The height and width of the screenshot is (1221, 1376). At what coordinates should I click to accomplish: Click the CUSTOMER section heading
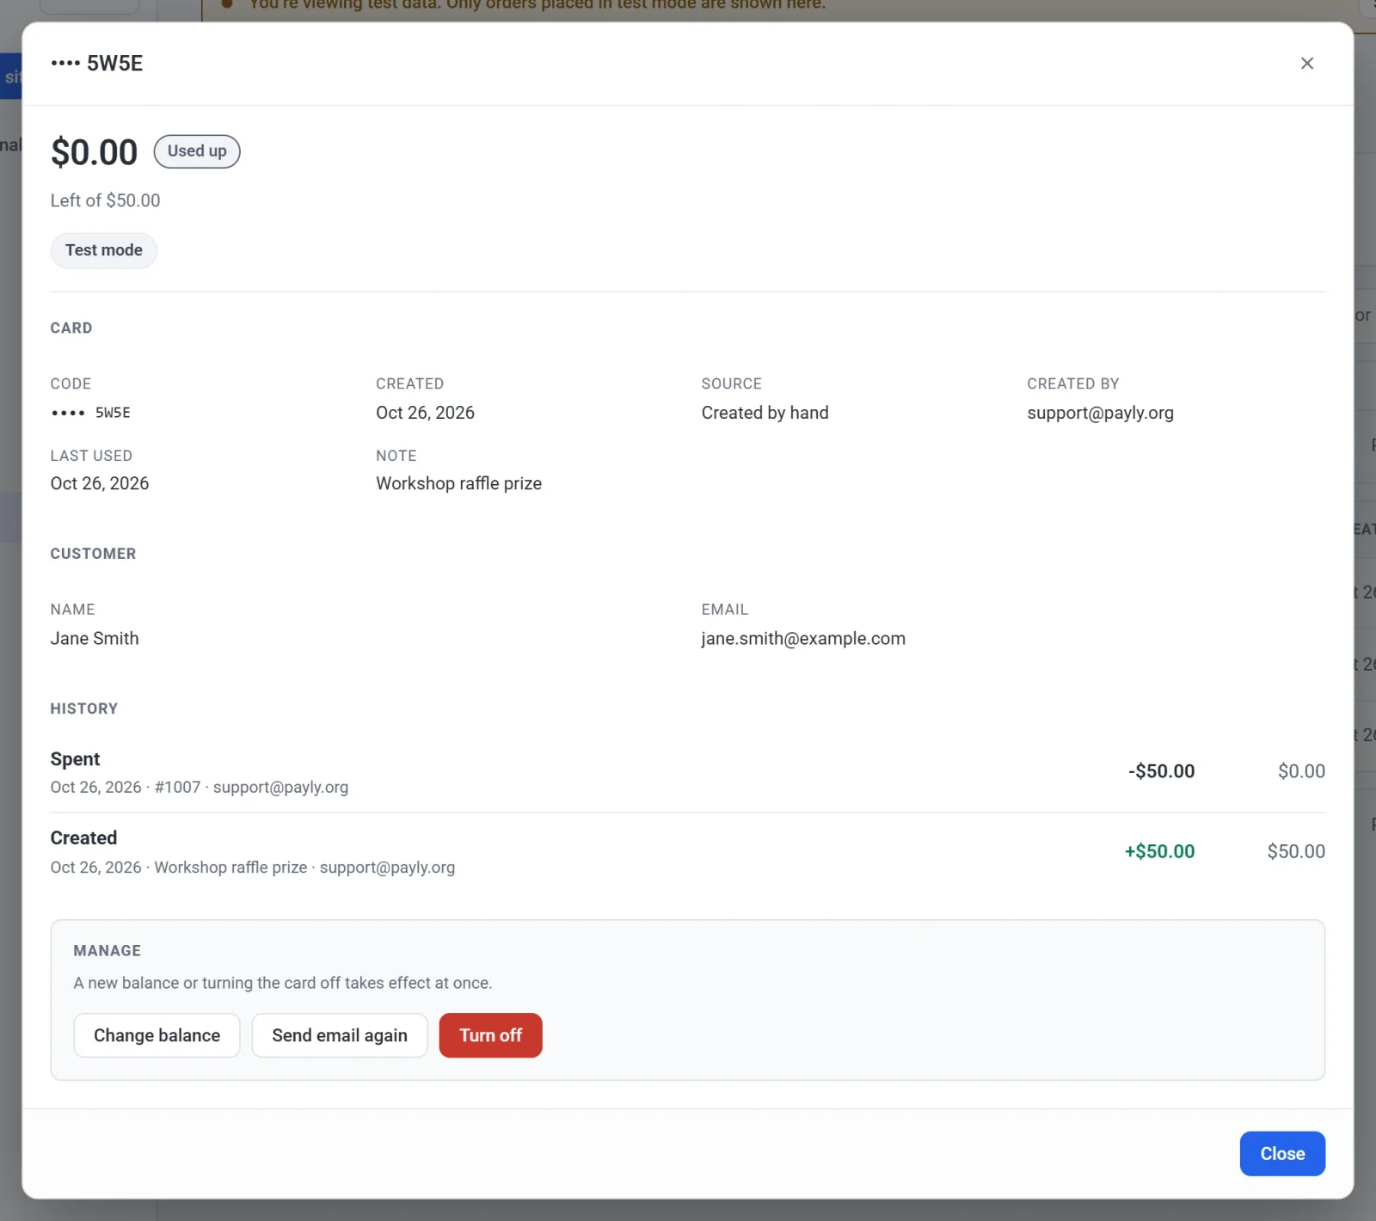(93, 554)
